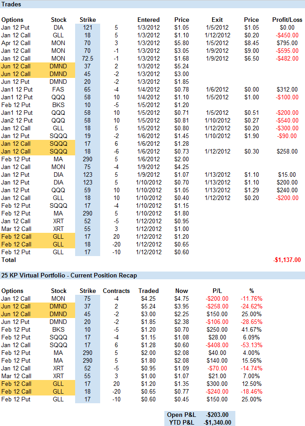Click the -$1,137.00 total loss value
The width and height of the screenshot is (305, 426).
point(287,260)
